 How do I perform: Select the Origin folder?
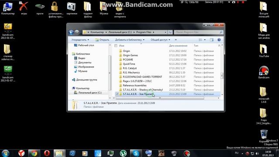tap(126, 51)
